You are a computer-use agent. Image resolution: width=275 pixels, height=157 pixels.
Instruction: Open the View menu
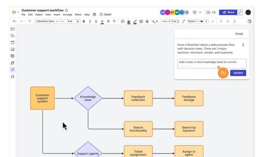(48, 15)
